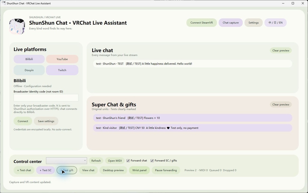The image size is (308, 193).
Task: Click 'Offline · Configuration needed' status text
Action: click(x=32, y=86)
